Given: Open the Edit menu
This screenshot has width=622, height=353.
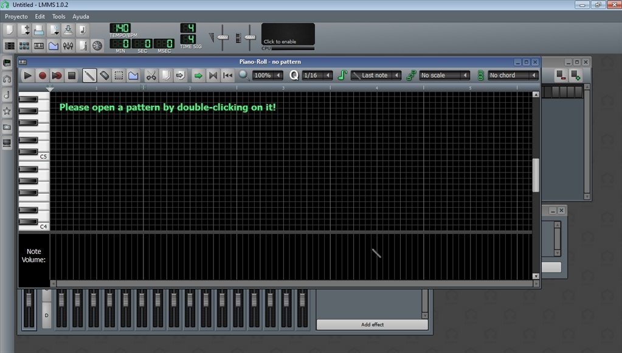Looking at the screenshot, I should [x=40, y=16].
